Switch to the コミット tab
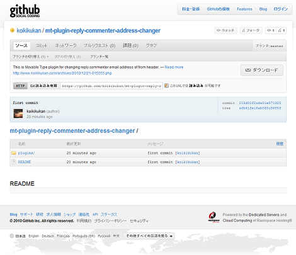The width and height of the screenshot is (296, 255). (x=42, y=45)
